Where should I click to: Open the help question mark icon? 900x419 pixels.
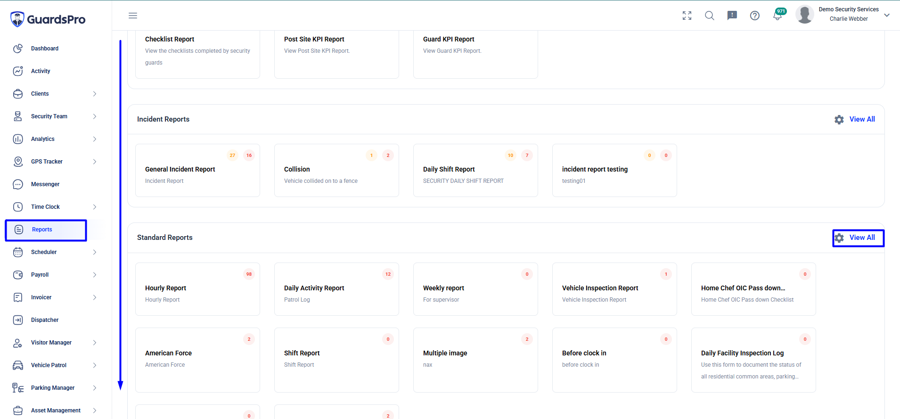[x=755, y=16]
